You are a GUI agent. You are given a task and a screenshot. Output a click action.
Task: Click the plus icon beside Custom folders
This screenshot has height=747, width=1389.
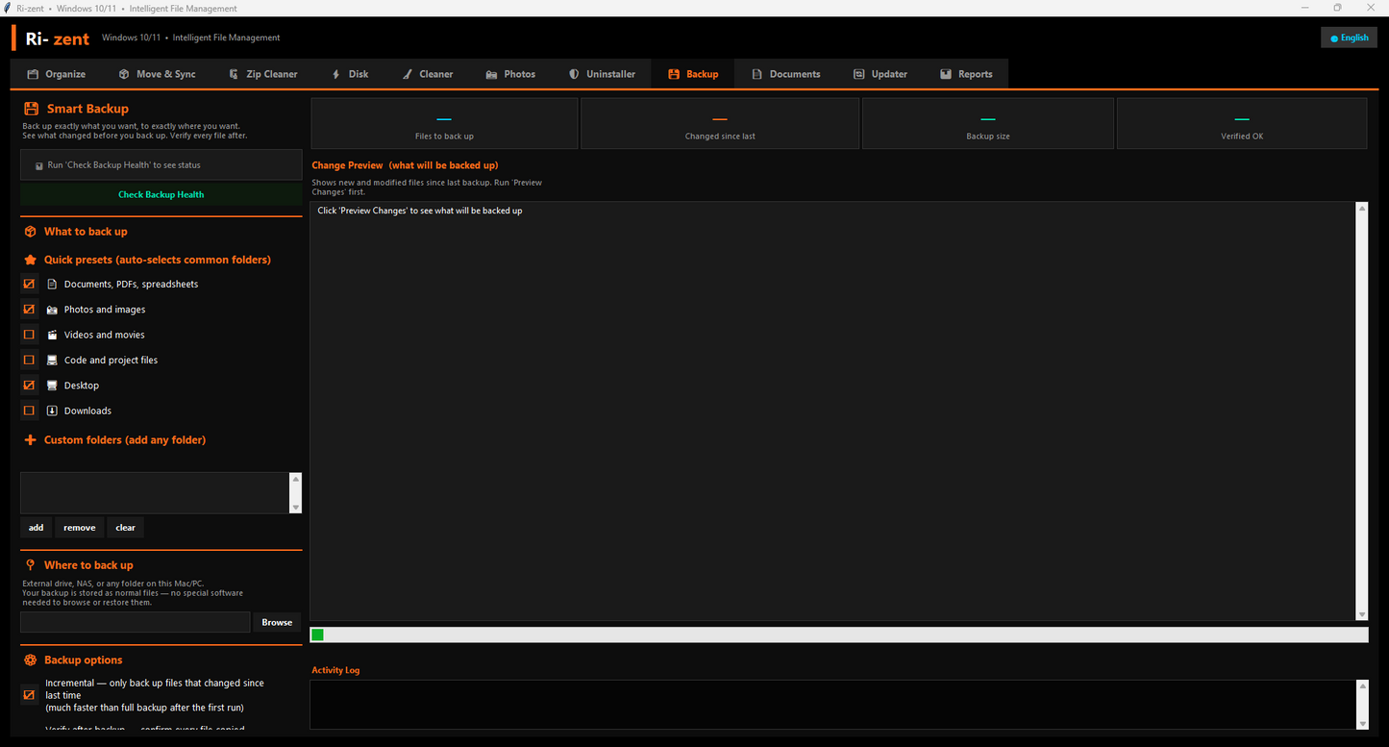pyautogui.click(x=31, y=440)
